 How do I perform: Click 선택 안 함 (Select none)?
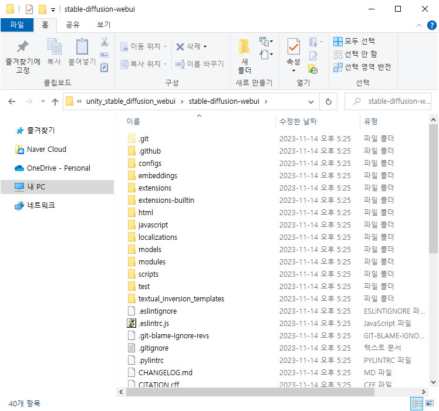pyautogui.click(x=355, y=55)
